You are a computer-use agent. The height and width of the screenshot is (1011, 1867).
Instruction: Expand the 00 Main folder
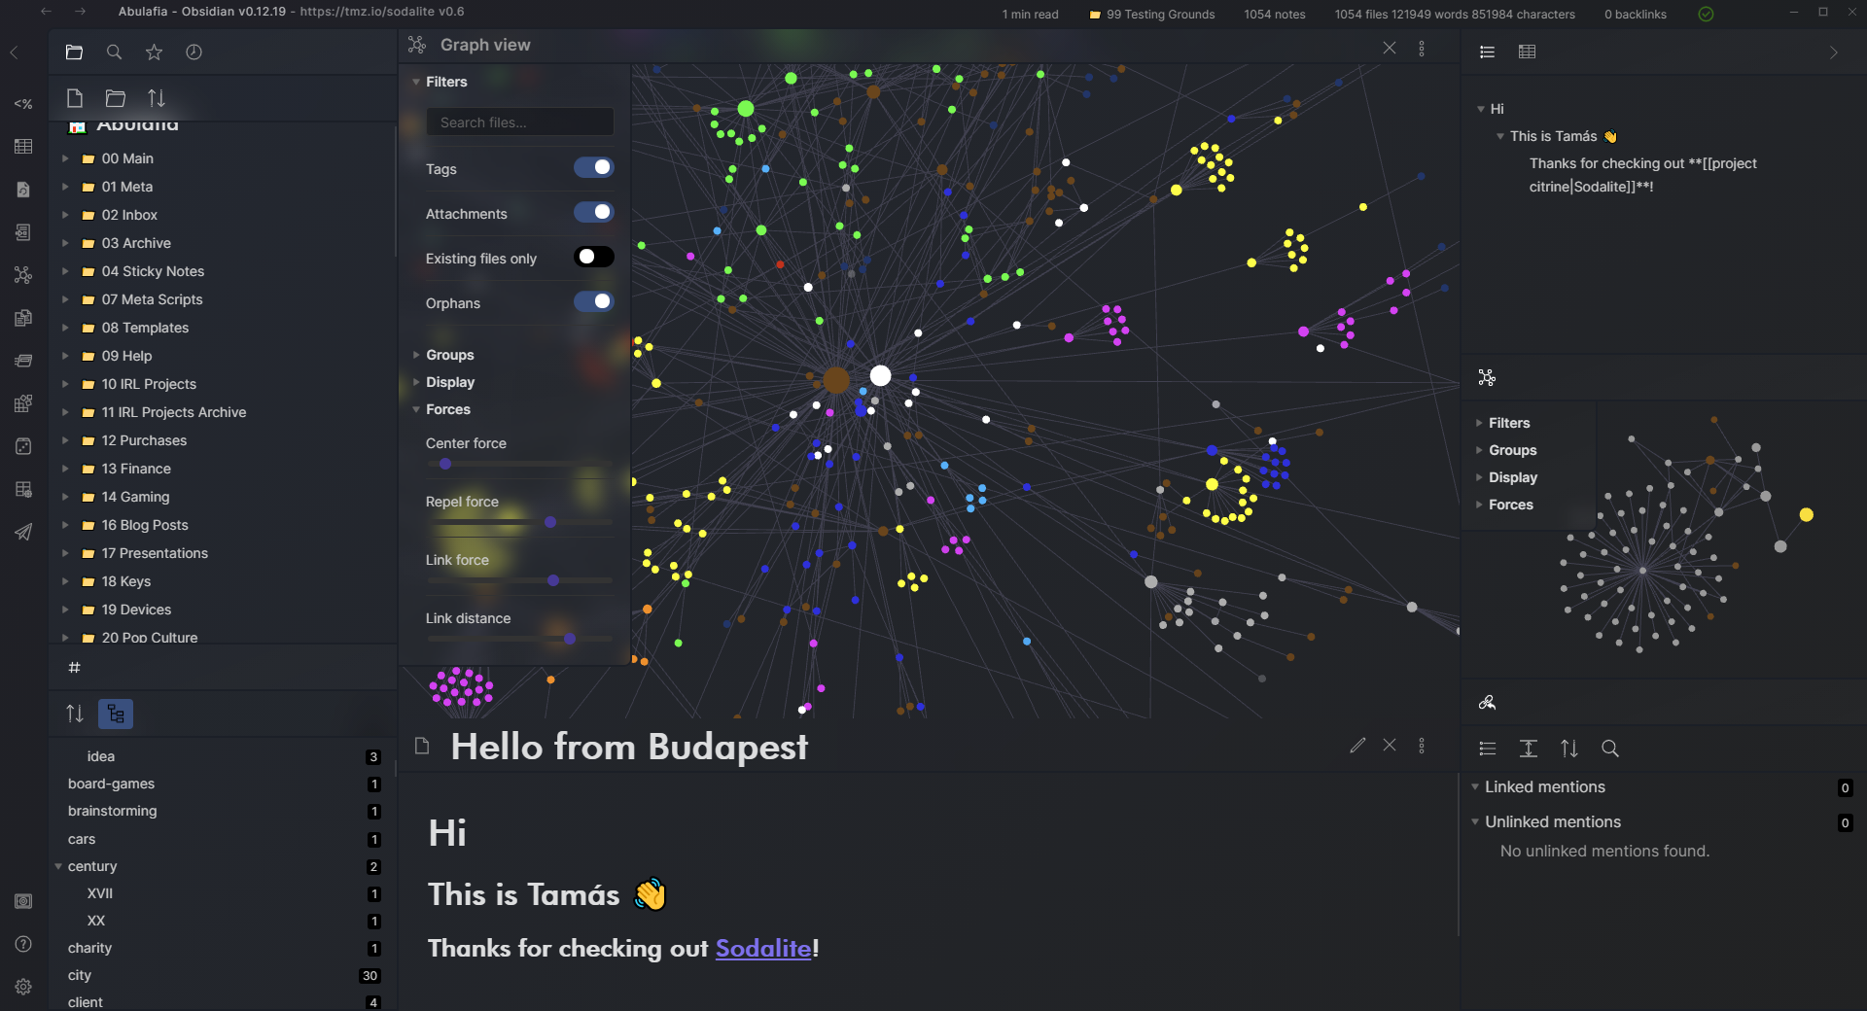pos(65,158)
